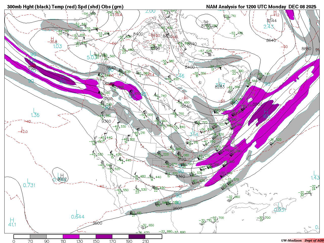This screenshot has width=324, height=243.
Task: Click the cyan "1.43" low value
Action: pos(315,178)
